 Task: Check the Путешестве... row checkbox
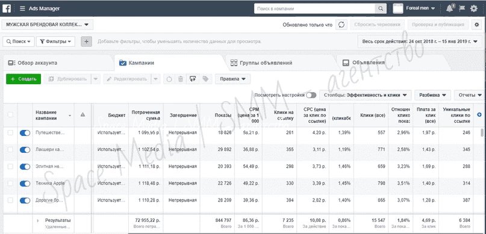pyautogui.click(x=10, y=133)
